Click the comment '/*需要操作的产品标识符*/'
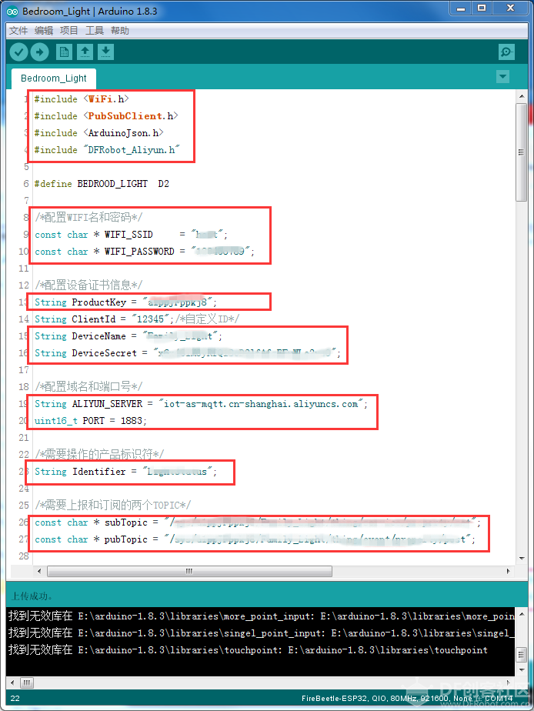The height and width of the screenshot is (711, 534). click(99, 454)
